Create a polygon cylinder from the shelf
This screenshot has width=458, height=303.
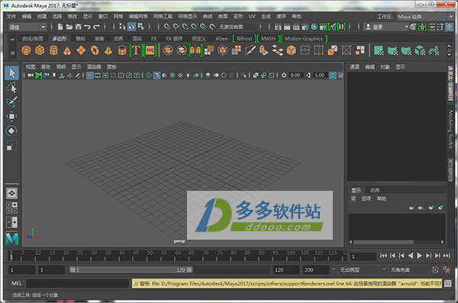(x=53, y=50)
